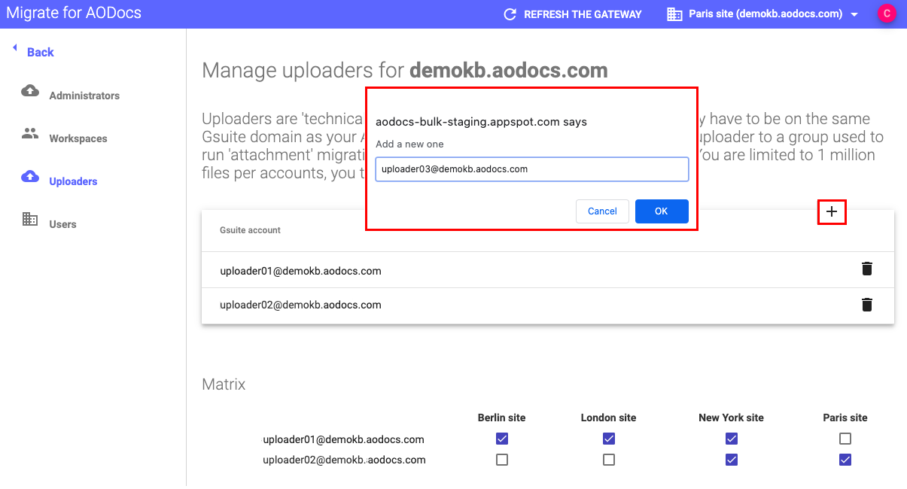Screen dimensions: 907x489
Task: Cancel the add uploader dialog
Action: [x=602, y=211]
